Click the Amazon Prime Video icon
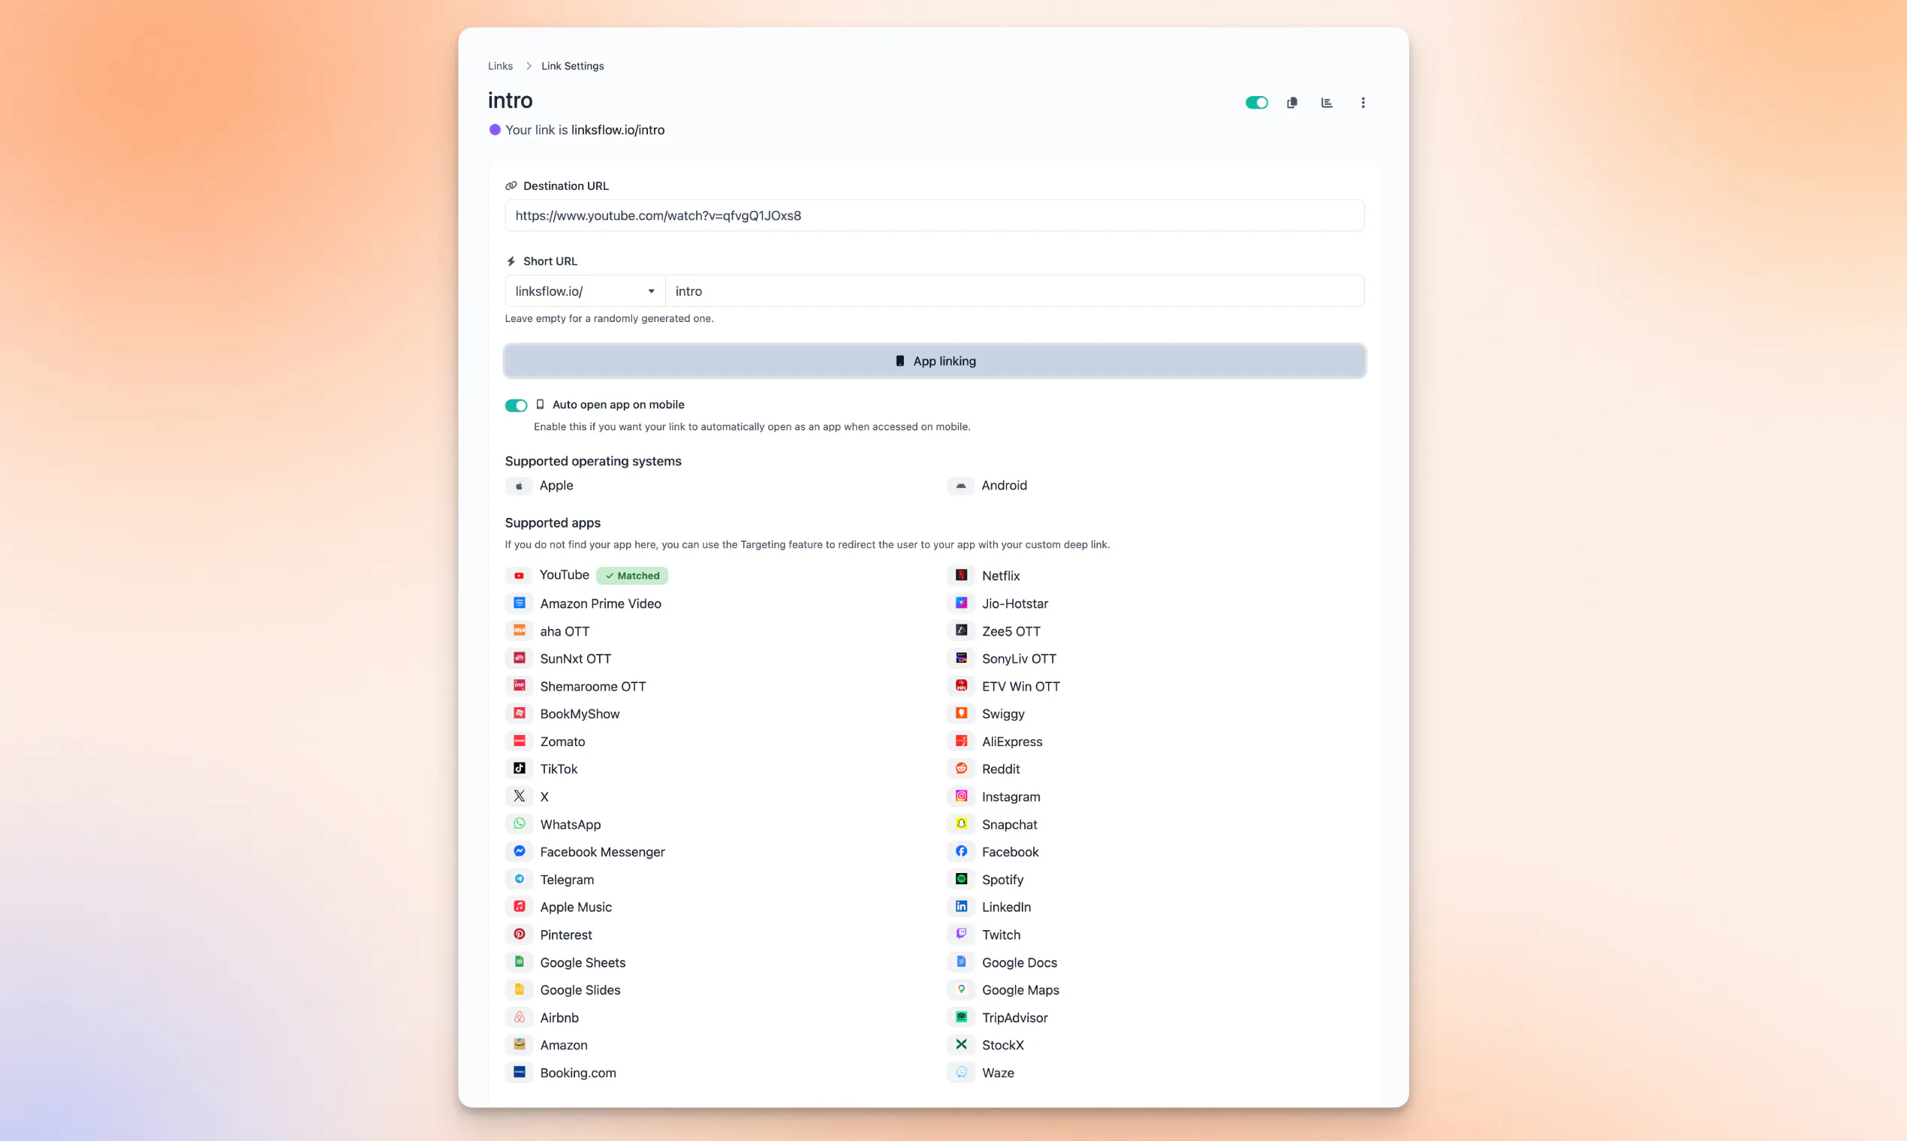 tap(519, 604)
